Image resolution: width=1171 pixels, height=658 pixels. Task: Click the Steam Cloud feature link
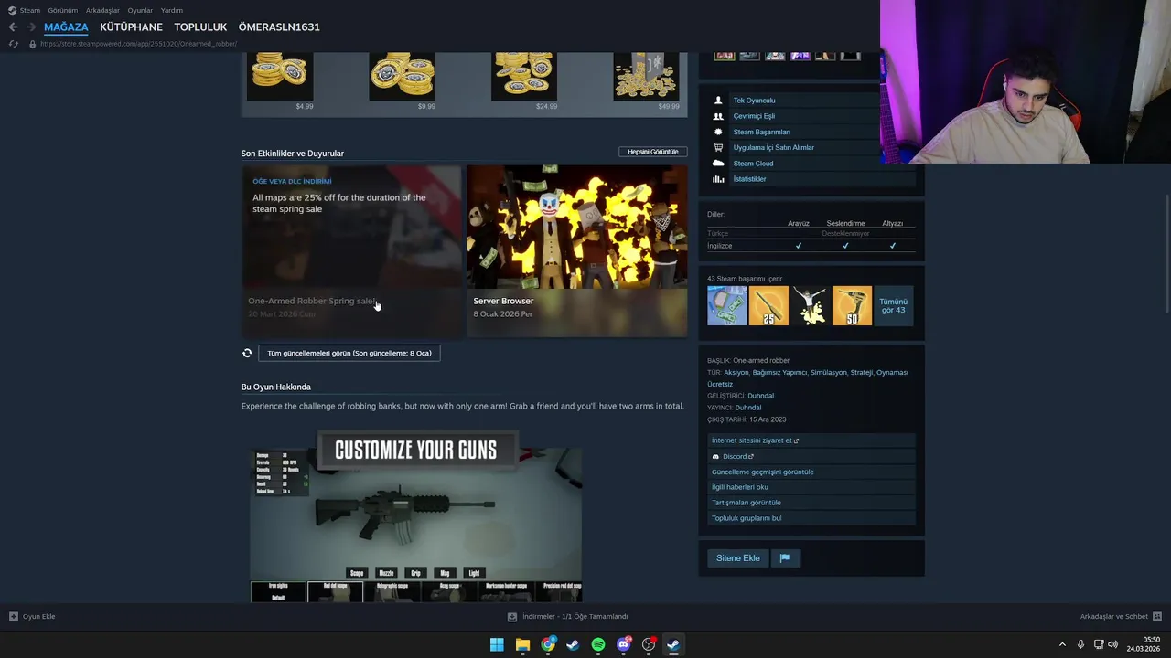[x=753, y=164]
